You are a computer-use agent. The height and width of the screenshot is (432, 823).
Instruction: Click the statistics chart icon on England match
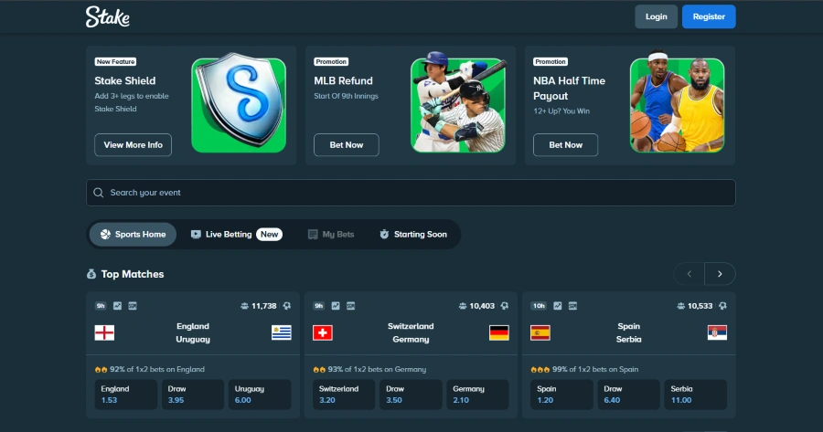pos(118,306)
